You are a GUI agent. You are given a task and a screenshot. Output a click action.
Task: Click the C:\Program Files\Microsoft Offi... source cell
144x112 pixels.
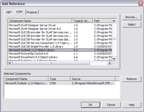[92, 83]
